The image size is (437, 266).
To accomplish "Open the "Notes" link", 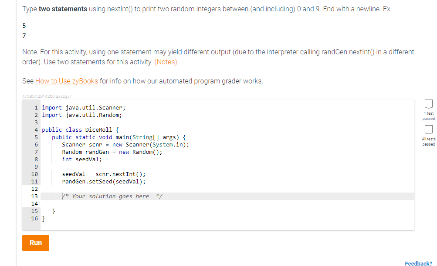I will pos(166,62).
